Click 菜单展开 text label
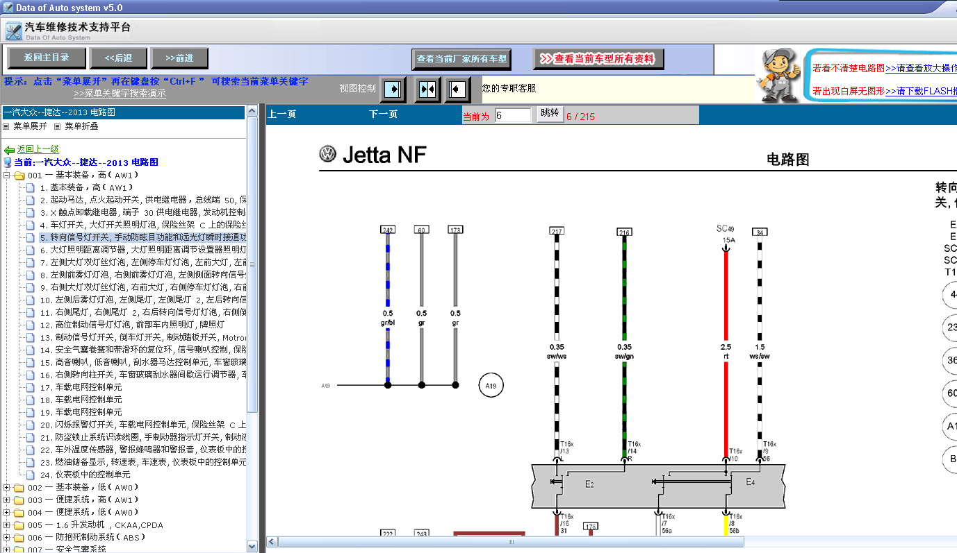 31,126
